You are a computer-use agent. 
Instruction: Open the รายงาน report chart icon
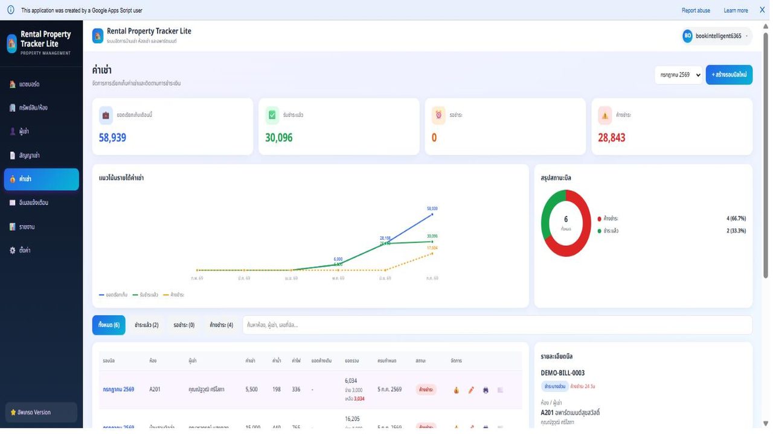click(13, 227)
